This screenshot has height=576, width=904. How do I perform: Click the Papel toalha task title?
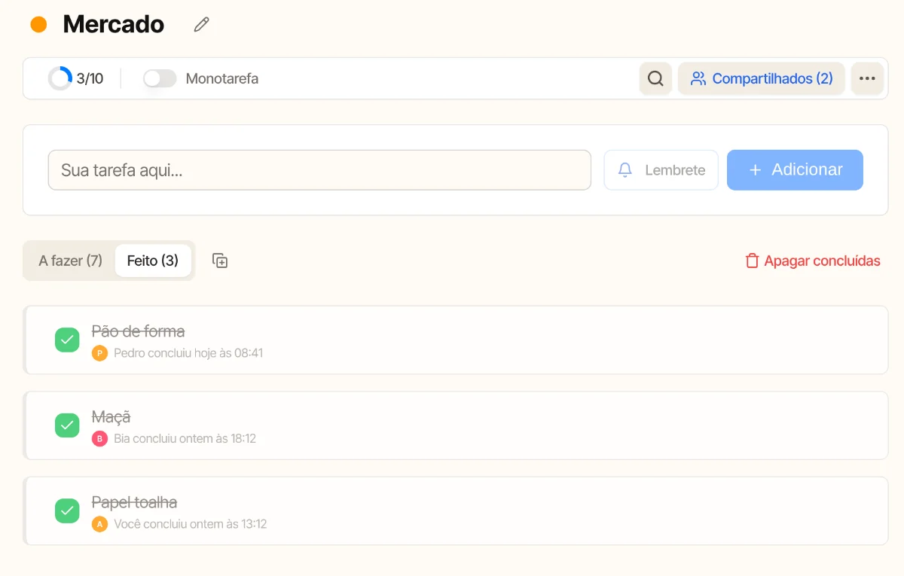click(134, 502)
